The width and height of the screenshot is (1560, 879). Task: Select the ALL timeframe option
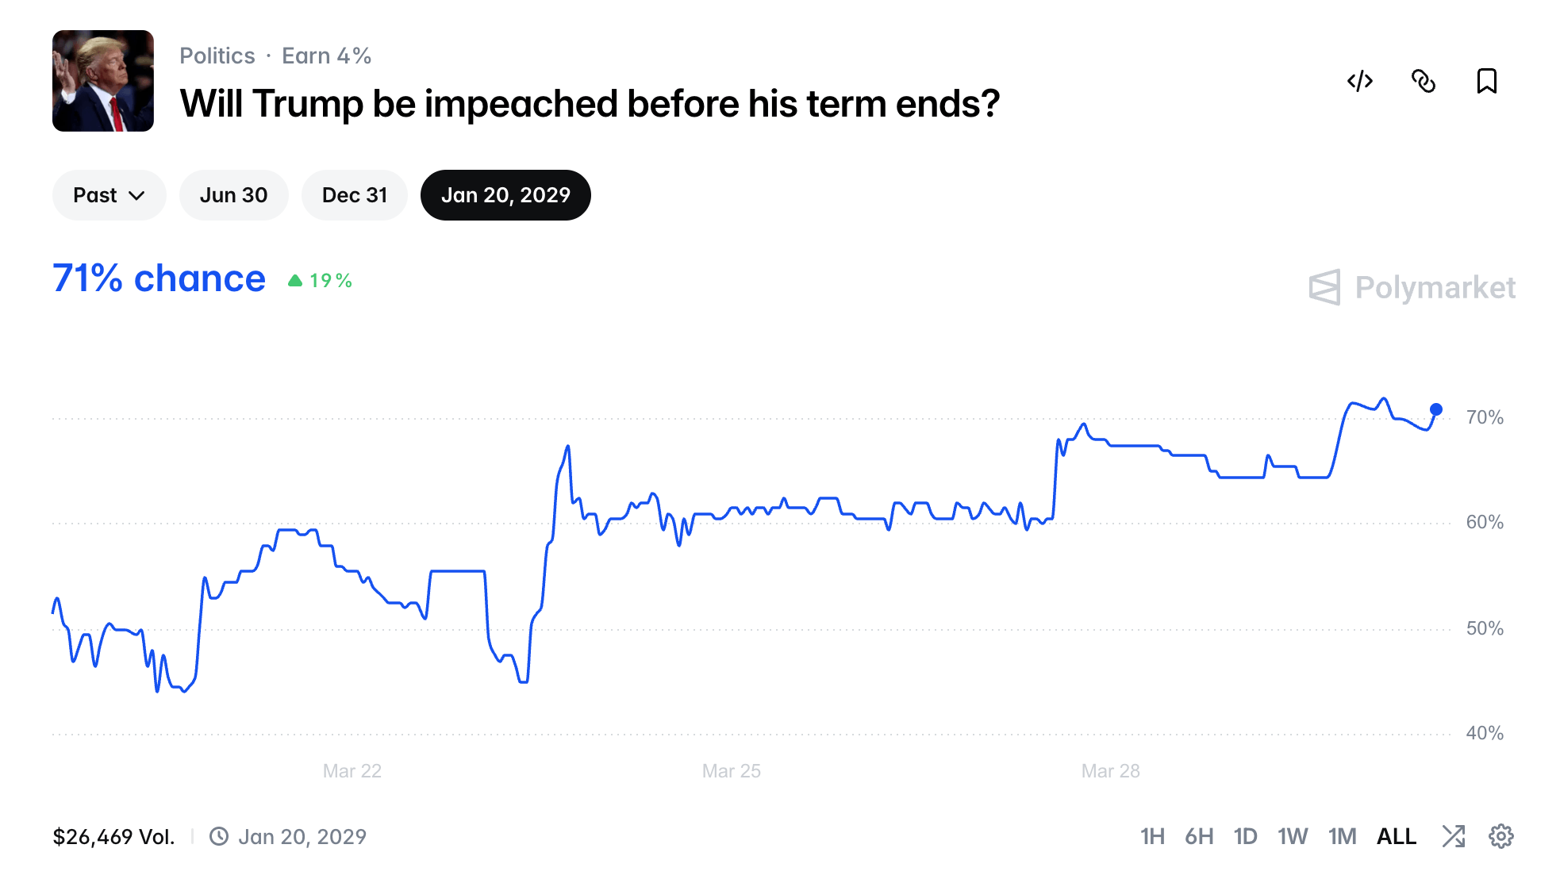pos(1396,836)
